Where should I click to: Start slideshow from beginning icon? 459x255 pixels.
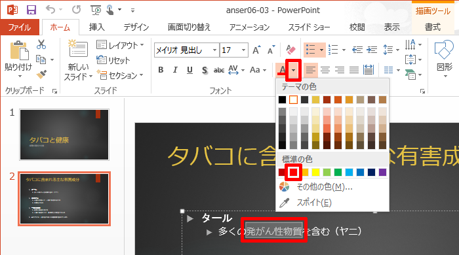click(96, 10)
